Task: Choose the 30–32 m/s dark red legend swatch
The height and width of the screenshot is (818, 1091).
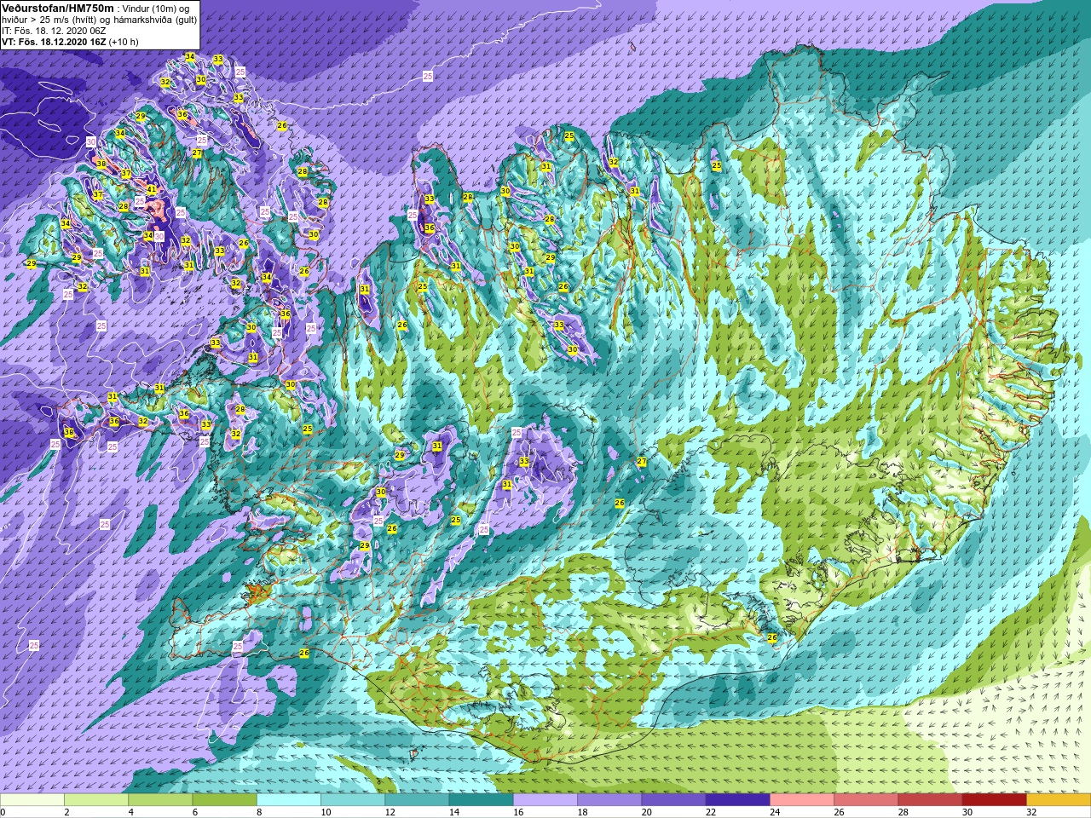Action: (x=995, y=800)
